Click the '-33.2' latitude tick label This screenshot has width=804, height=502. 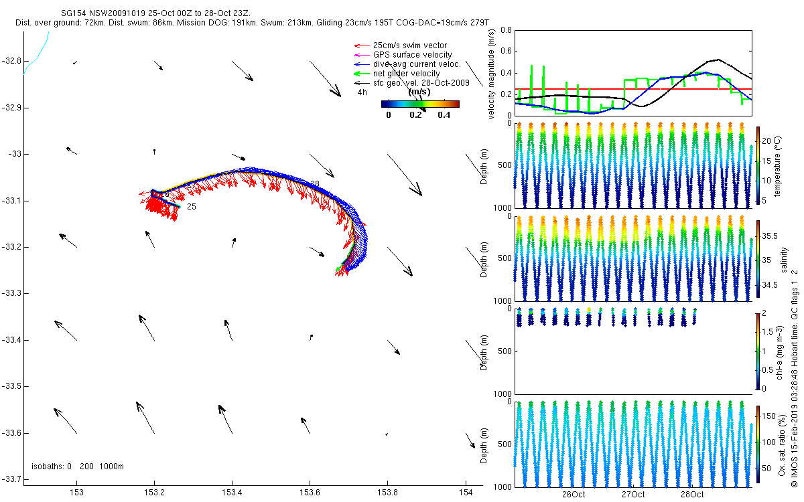11,247
